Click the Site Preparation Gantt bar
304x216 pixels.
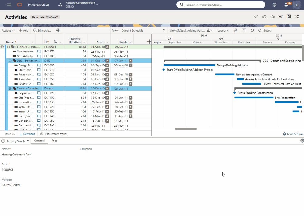click(x=254, y=98)
